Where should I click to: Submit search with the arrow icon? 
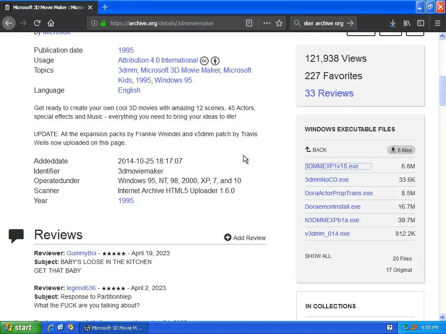(x=351, y=23)
